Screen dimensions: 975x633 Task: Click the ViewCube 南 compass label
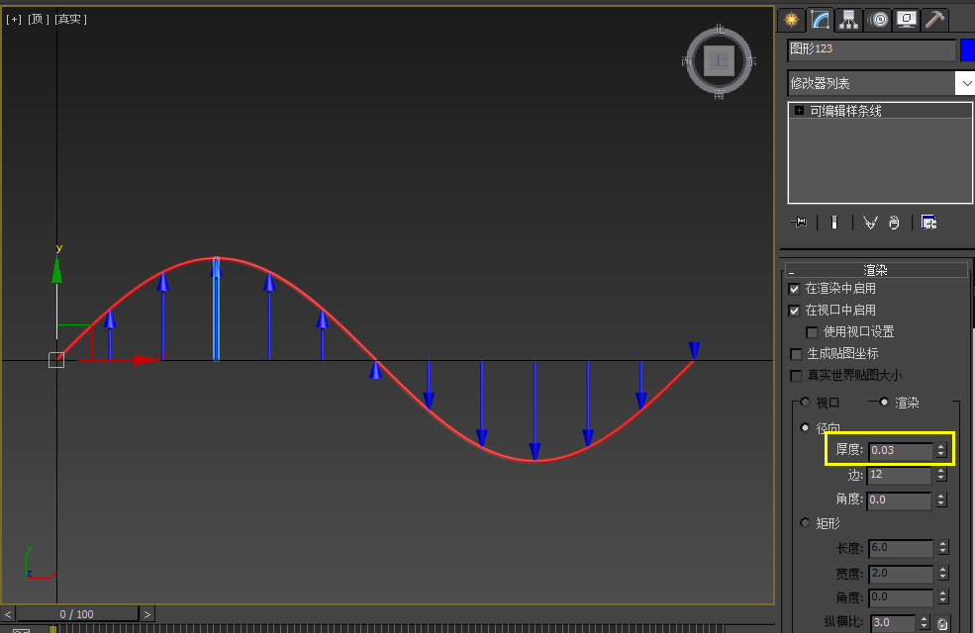coord(720,94)
